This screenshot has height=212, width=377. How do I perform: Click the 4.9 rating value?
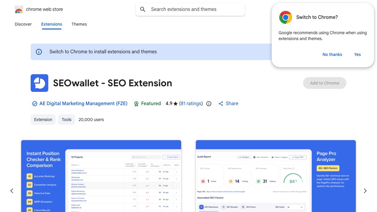click(x=169, y=104)
